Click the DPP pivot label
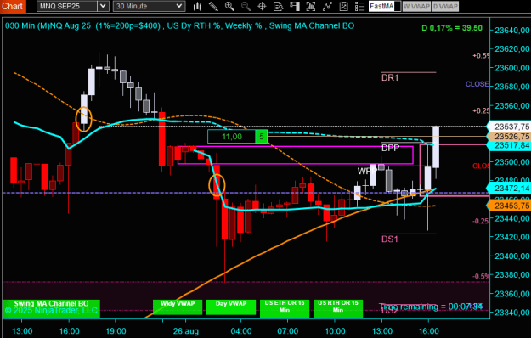 click(391, 148)
